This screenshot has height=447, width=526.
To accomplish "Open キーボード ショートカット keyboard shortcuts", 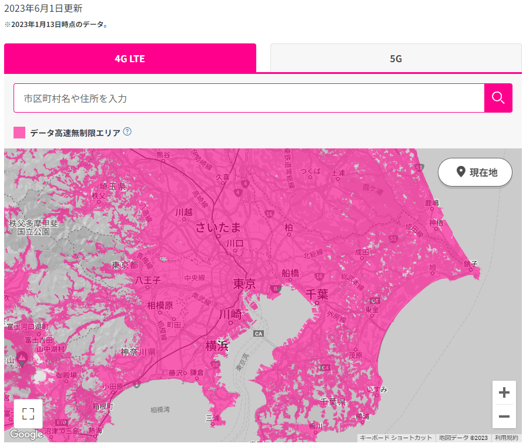I will [396, 438].
